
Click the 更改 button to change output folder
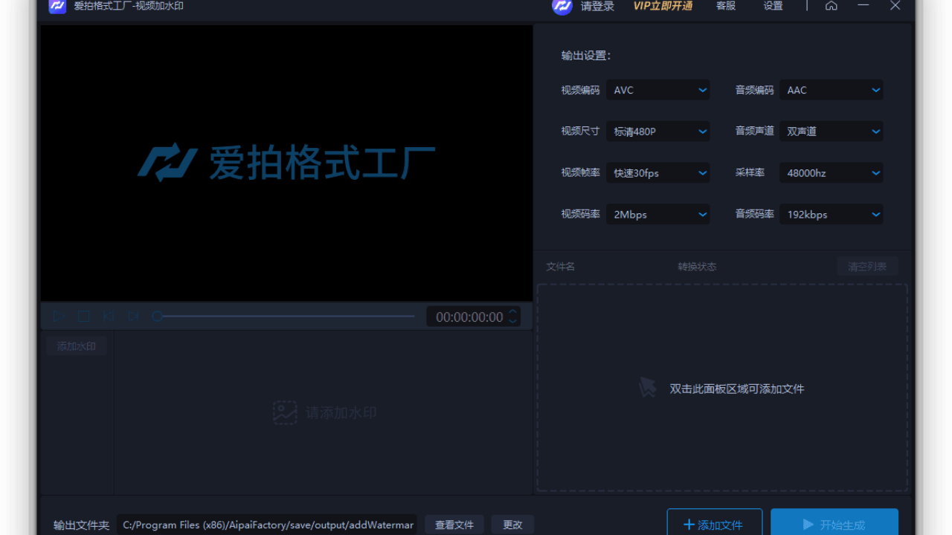pos(512,525)
